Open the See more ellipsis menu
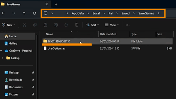 127,25
